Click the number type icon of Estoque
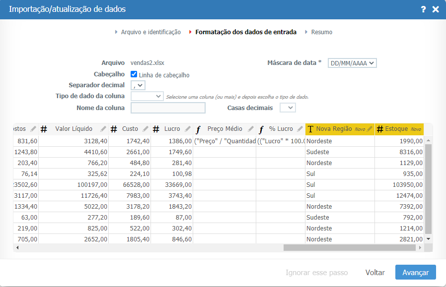The width and height of the screenshot is (446, 287). coord(380,129)
